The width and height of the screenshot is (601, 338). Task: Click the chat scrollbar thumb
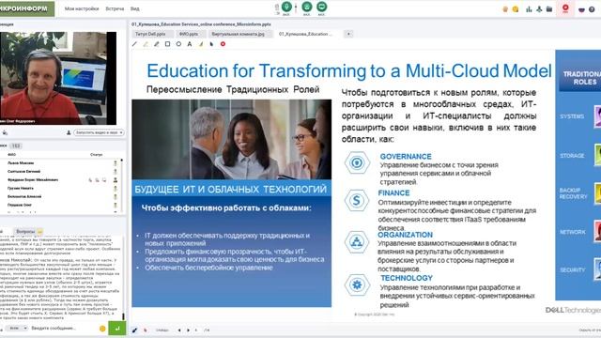[123, 316]
